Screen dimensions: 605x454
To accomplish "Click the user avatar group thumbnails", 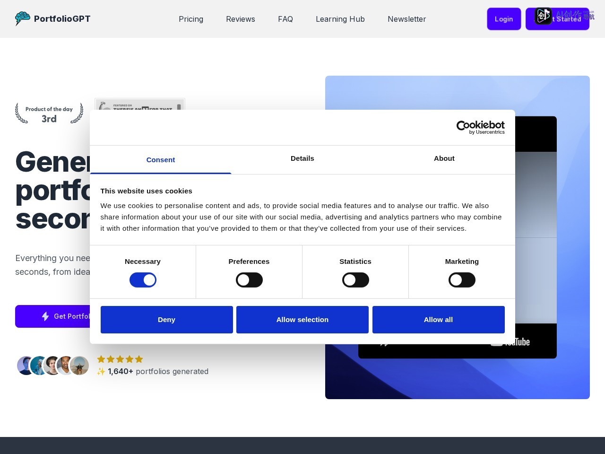I will 53,366.
